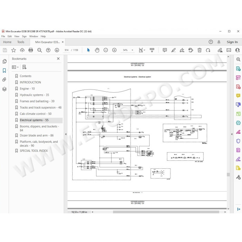Open Dozer blade and arm - 86
The height and width of the screenshot is (242, 242).
point(37,136)
